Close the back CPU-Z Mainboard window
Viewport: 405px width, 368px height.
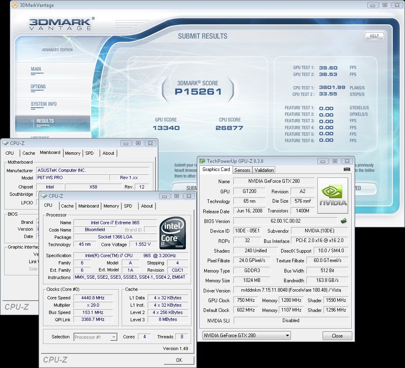[150, 143]
